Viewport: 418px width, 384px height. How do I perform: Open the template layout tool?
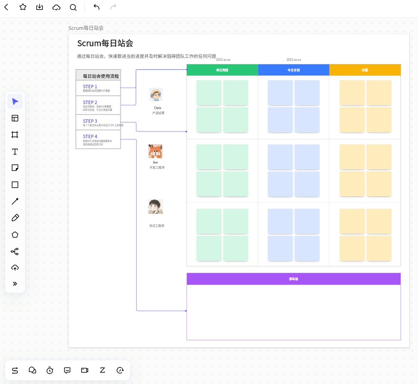(x=15, y=118)
